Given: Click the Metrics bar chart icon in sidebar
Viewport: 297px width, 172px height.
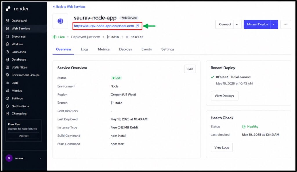Looking at the screenshot, I should pyautogui.click(x=7, y=91).
